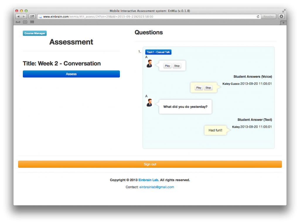Open Top Sites grid icon
The width and height of the screenshot is (300, 224).
32,22
